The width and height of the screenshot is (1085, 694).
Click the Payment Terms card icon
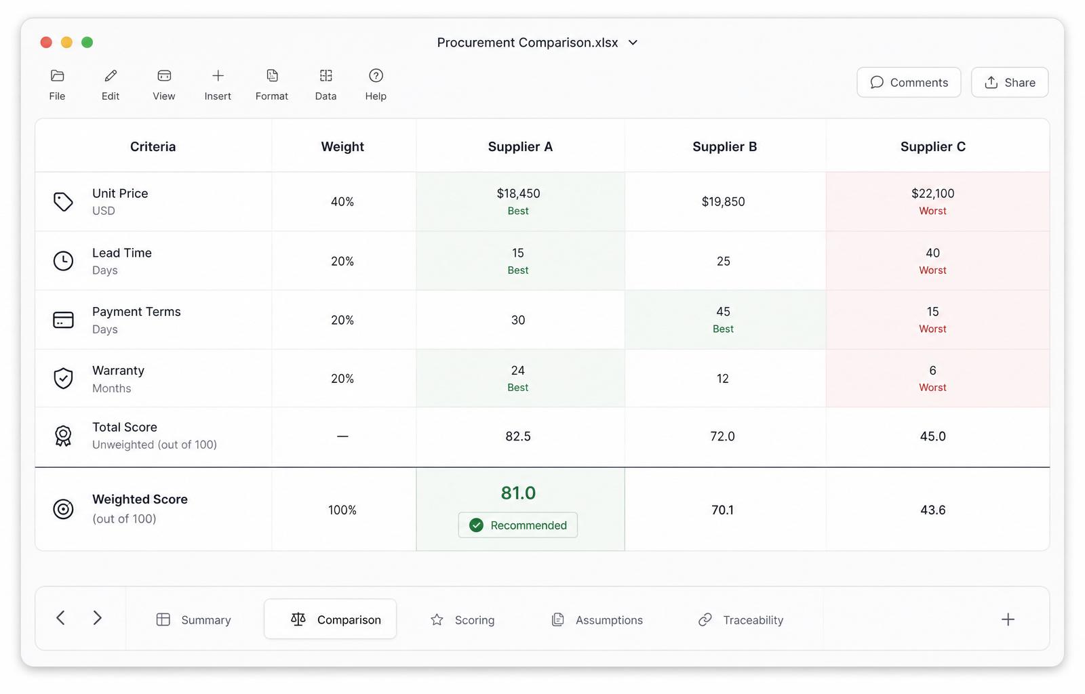tap(63, 320)
